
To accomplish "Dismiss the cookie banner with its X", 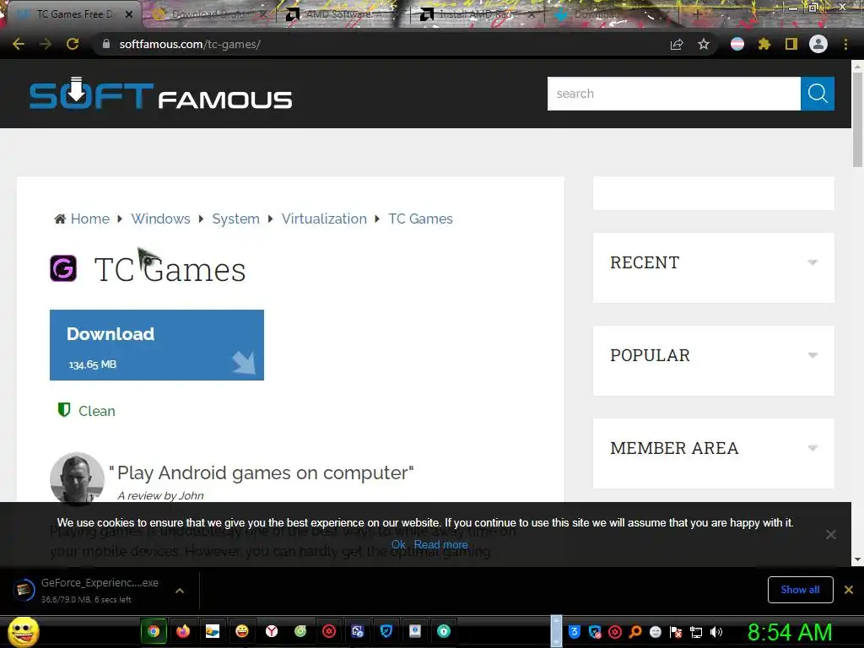I will (x=830, y=534).
